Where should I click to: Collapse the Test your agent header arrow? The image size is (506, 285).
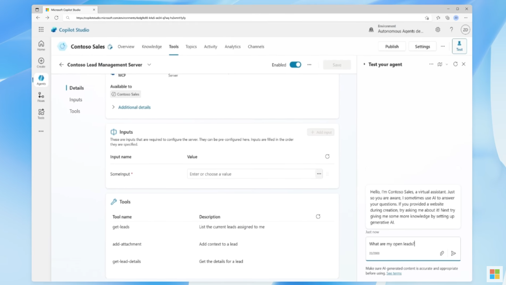point(364,64)
